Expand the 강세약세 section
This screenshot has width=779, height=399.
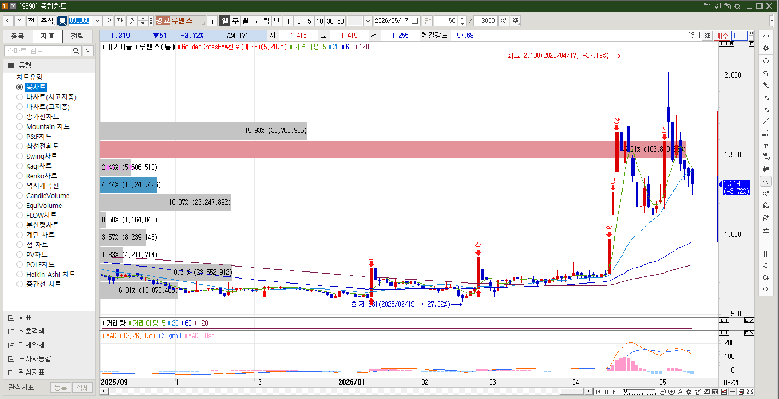pyautogui.click(x=11, y=345)
